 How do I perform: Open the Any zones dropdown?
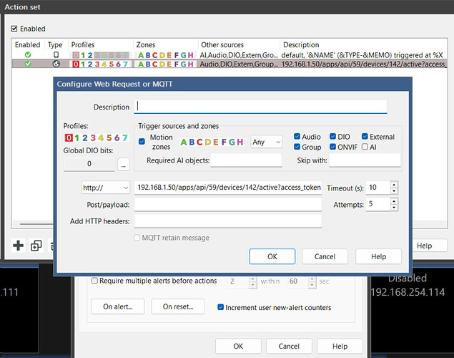click(x=267, y=142)
